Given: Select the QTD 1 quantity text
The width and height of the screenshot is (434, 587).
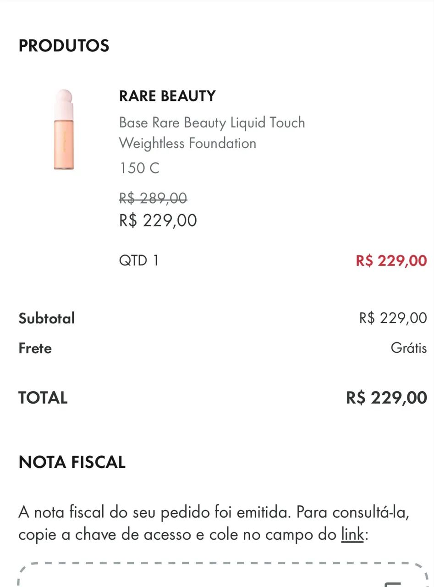Looking at the screenshot, I should (x=139, y=260).
